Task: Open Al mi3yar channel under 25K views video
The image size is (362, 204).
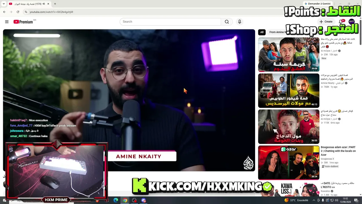Action: pos(329,51)
